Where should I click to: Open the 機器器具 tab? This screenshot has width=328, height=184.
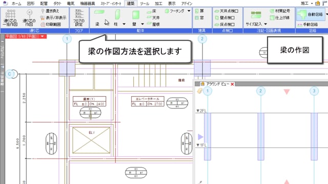pyautogui.click(x=88, y=4)
